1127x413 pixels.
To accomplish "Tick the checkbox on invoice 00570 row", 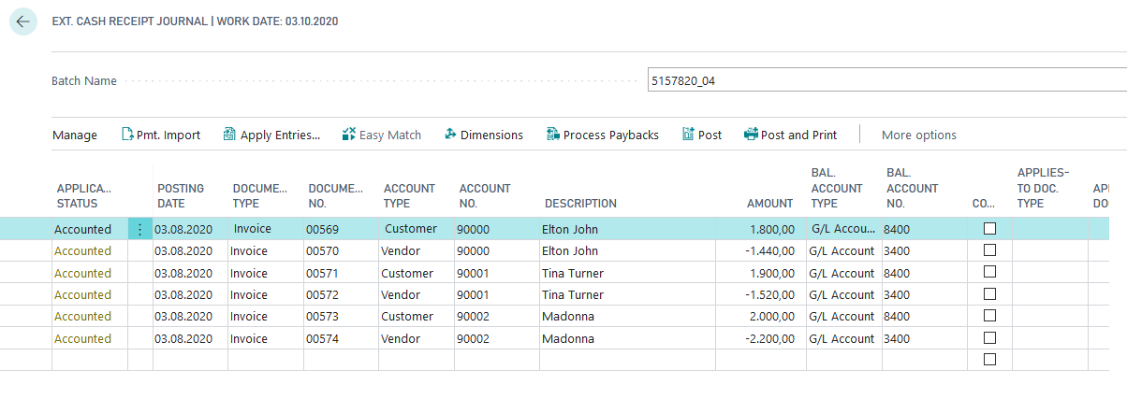I will click(989, 250).
